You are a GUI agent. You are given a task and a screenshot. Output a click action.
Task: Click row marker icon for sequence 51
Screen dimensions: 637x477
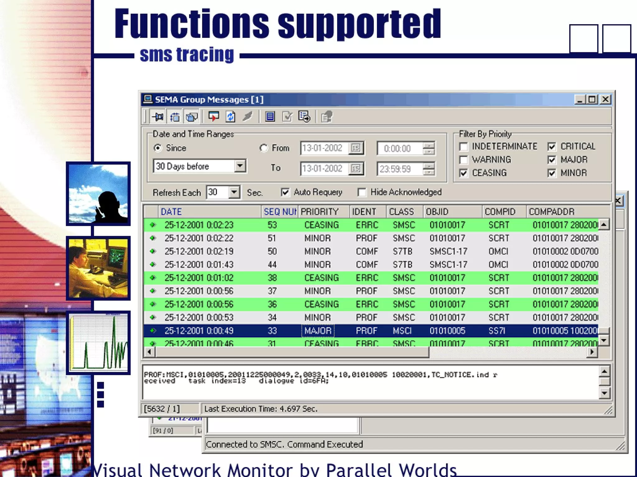[153, 238]
